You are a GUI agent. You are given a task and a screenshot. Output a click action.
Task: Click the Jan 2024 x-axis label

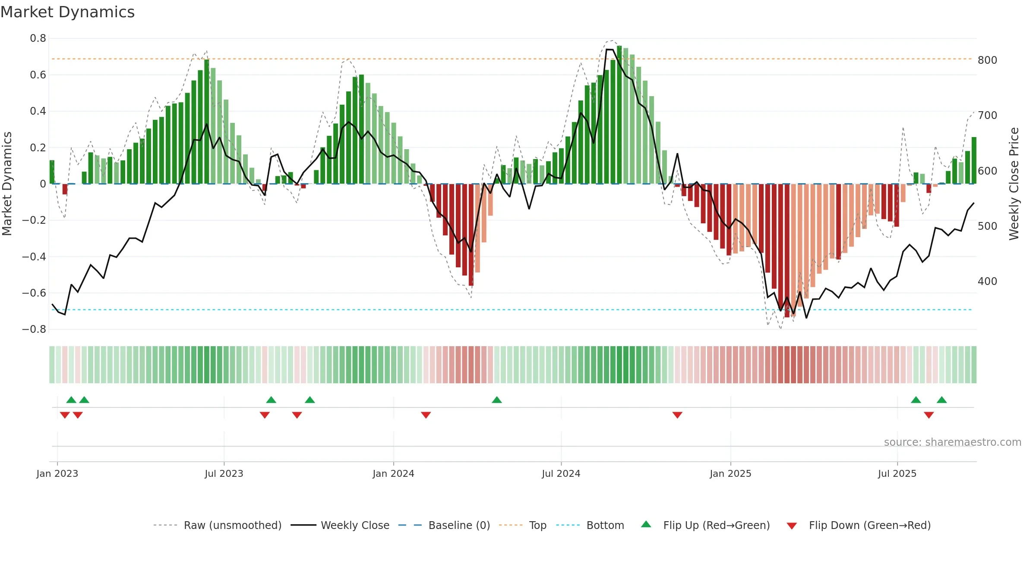click(394, 473)
